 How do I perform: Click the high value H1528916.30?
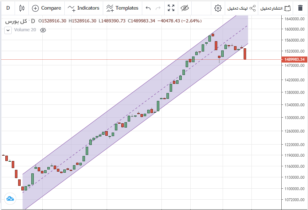82,21
